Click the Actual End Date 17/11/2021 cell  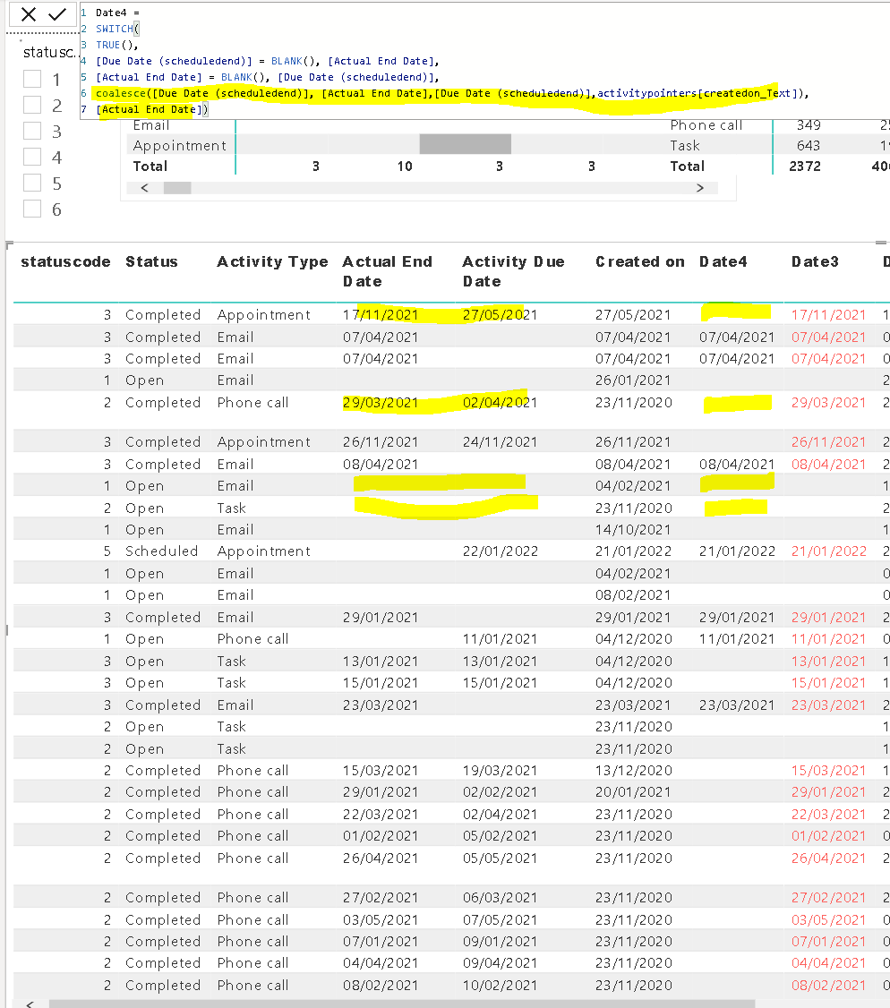(x=381, y=314)
